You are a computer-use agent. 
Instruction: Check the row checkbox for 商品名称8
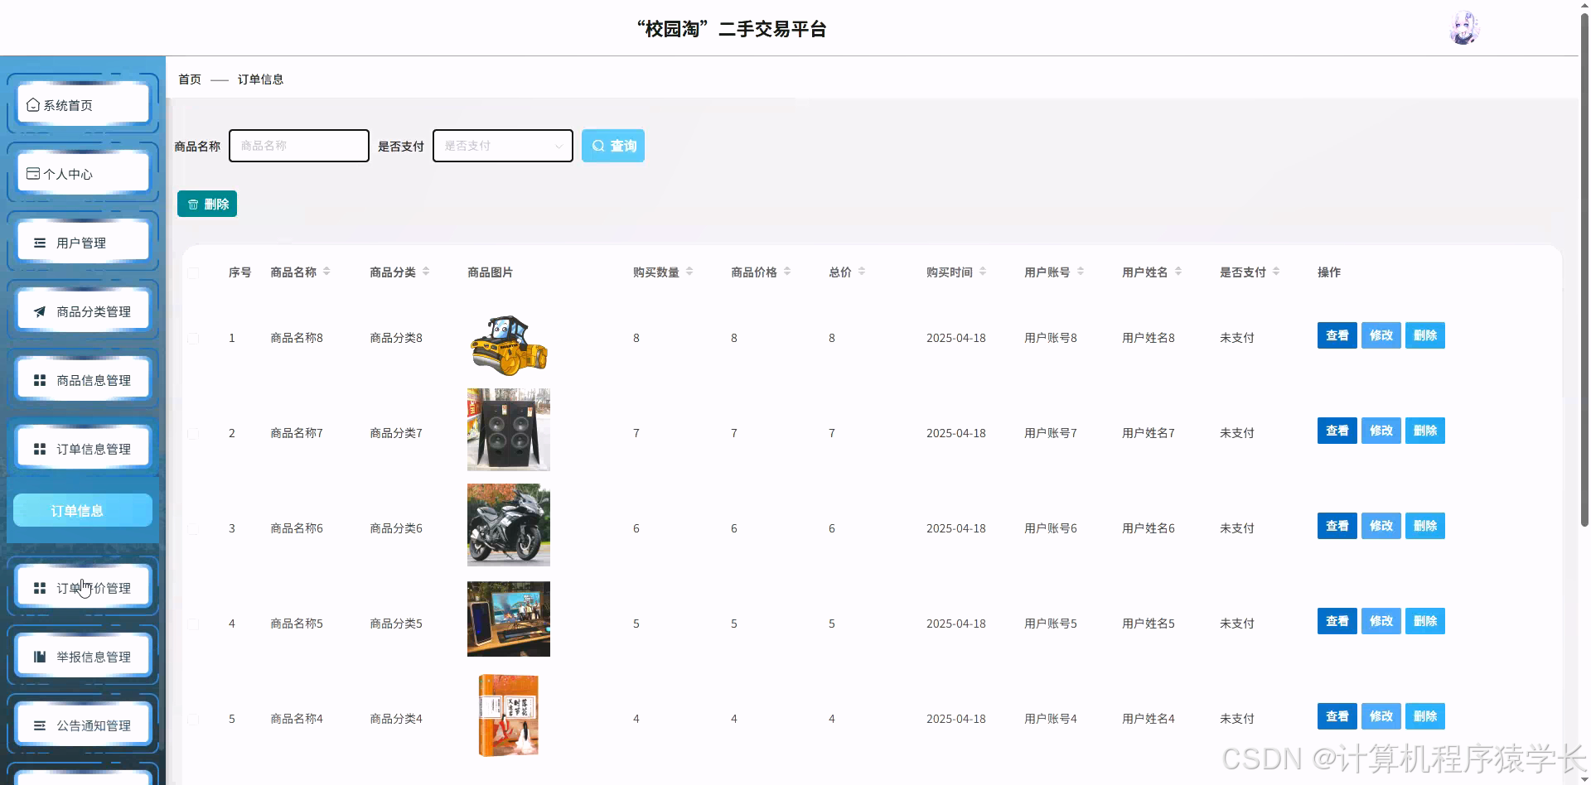click(x=193, y=338)
